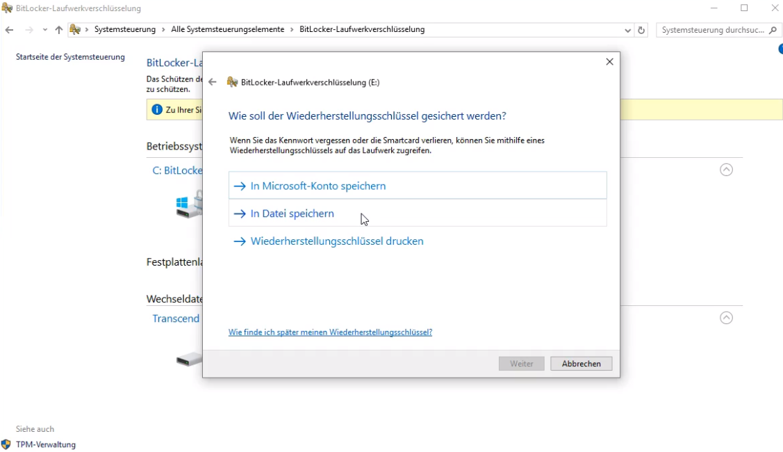Click the Transcend drive label
The image size is (783, 452).
coord(176,318)
